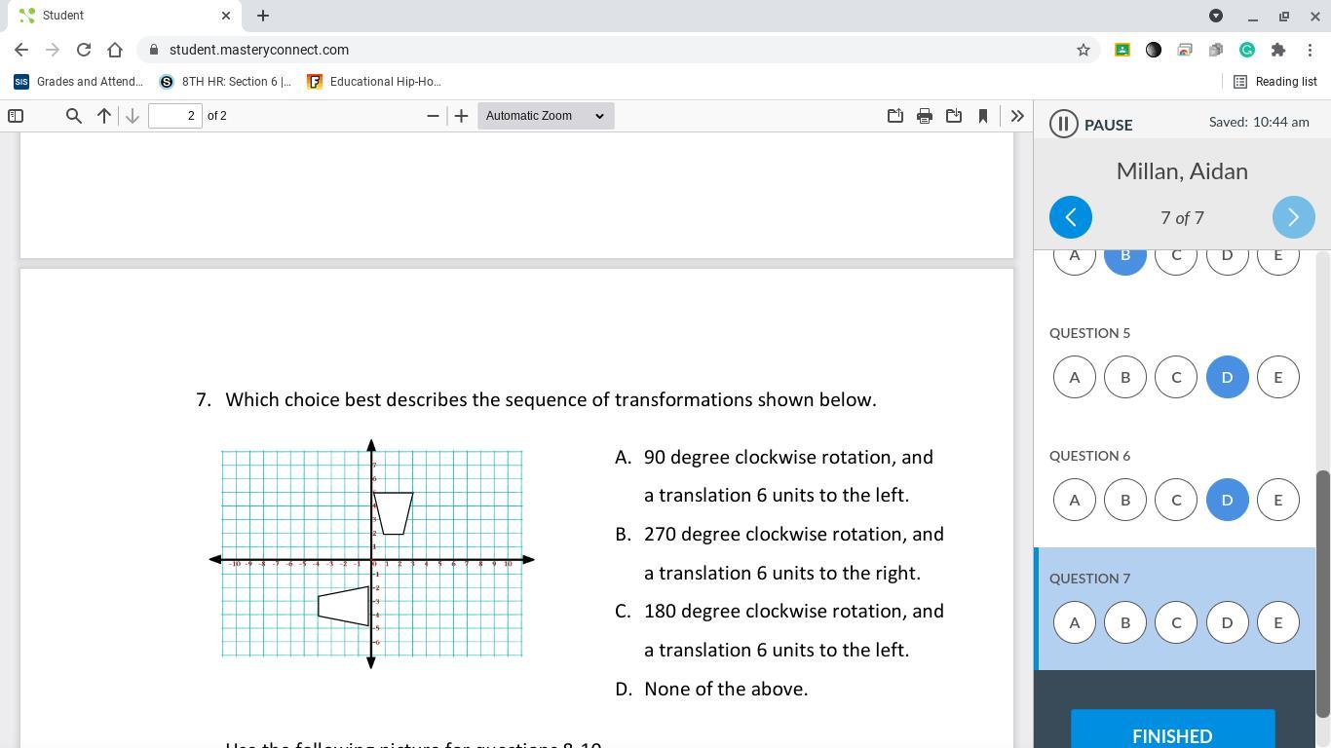
Task: Close the Student tab
Action: tap(226, 16)
